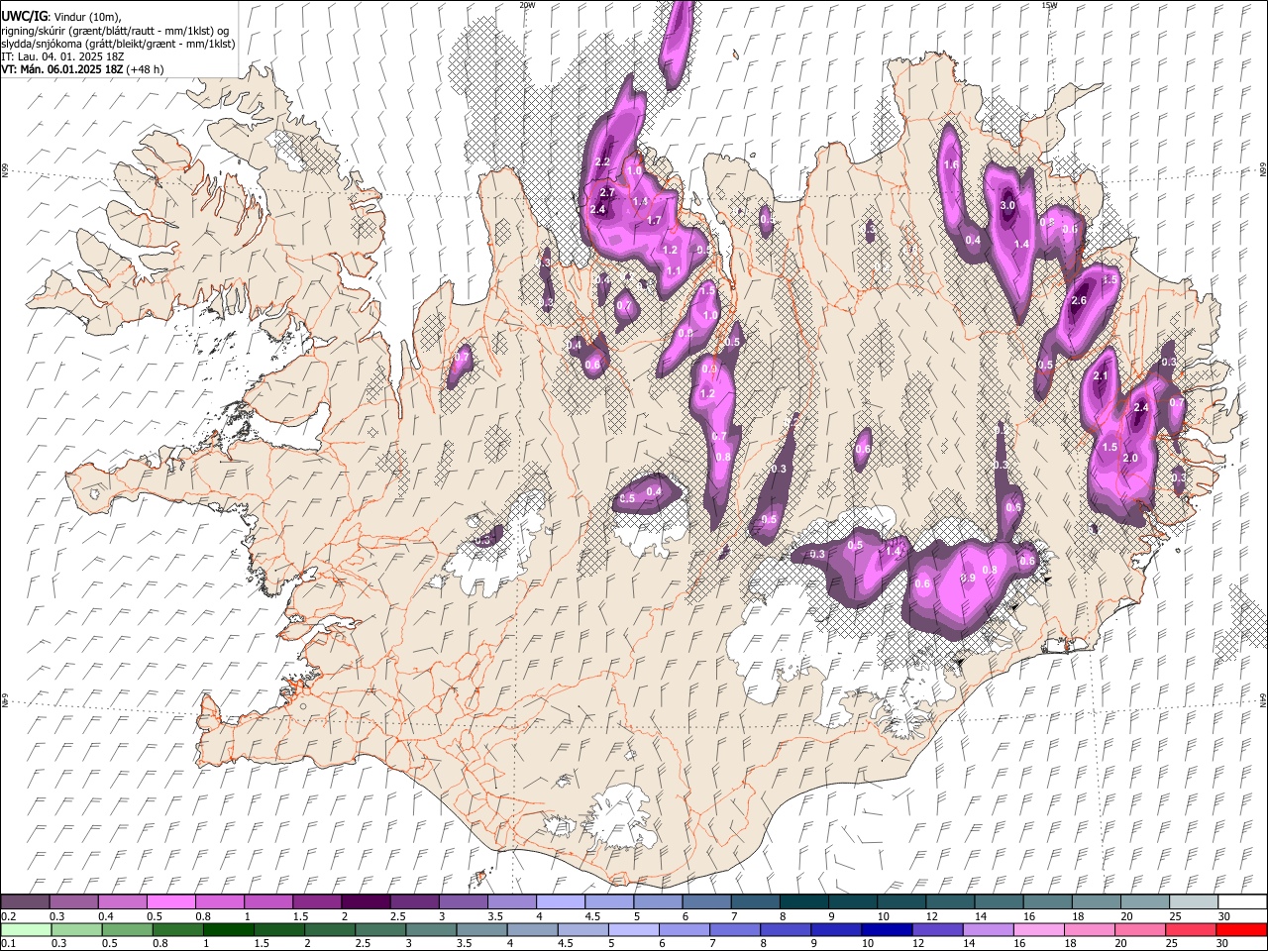Viewport: 1268px width, 951px height.
Task: Click the 3.0 snowfall value on the map
Action: [1007, 205]
